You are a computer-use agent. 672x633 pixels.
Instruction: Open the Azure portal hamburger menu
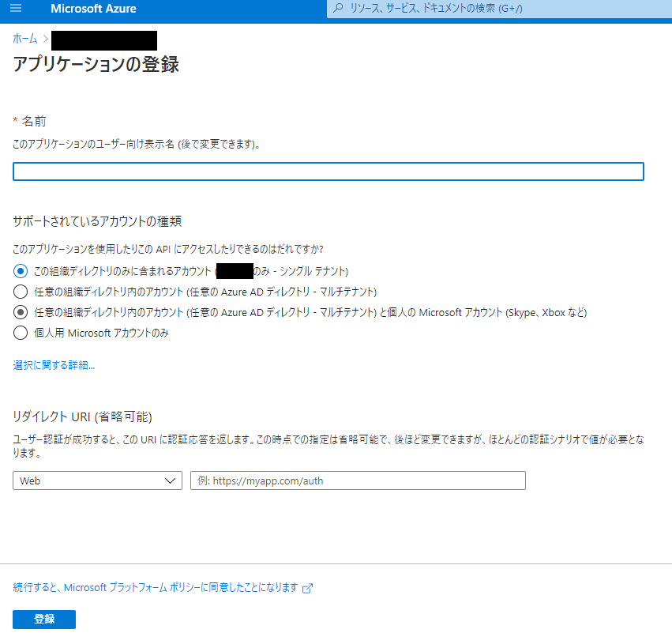[x=16, y=9]
